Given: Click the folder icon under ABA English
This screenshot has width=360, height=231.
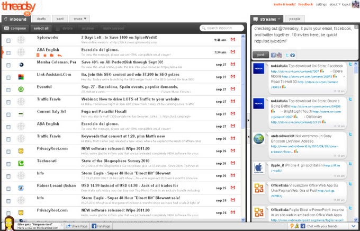Looking at the screenshot, I should 52,55.
